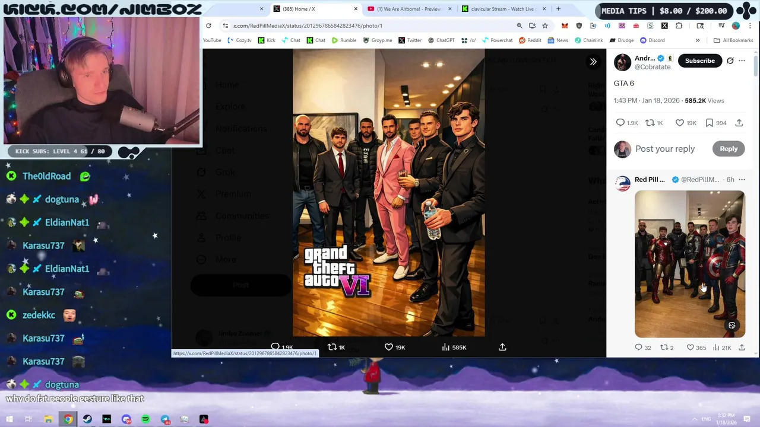Image resolution: width=760 pixels, height=427 pixels.
Task: Open File Explorer from the taskbar
Action: 48,419
